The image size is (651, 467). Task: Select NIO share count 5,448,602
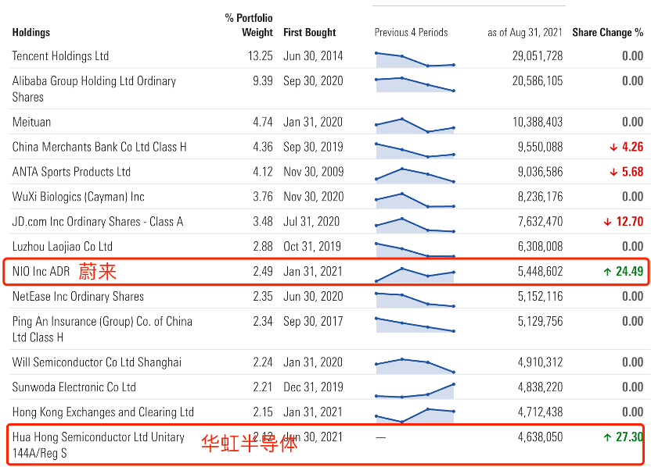tap(540, 272)
